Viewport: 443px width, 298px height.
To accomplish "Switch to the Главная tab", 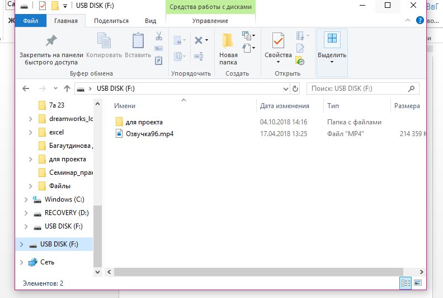I will tap(66, 21).
